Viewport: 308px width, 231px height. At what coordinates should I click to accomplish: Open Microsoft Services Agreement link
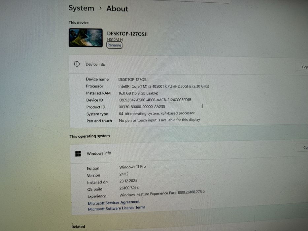(x=114, y=203)
